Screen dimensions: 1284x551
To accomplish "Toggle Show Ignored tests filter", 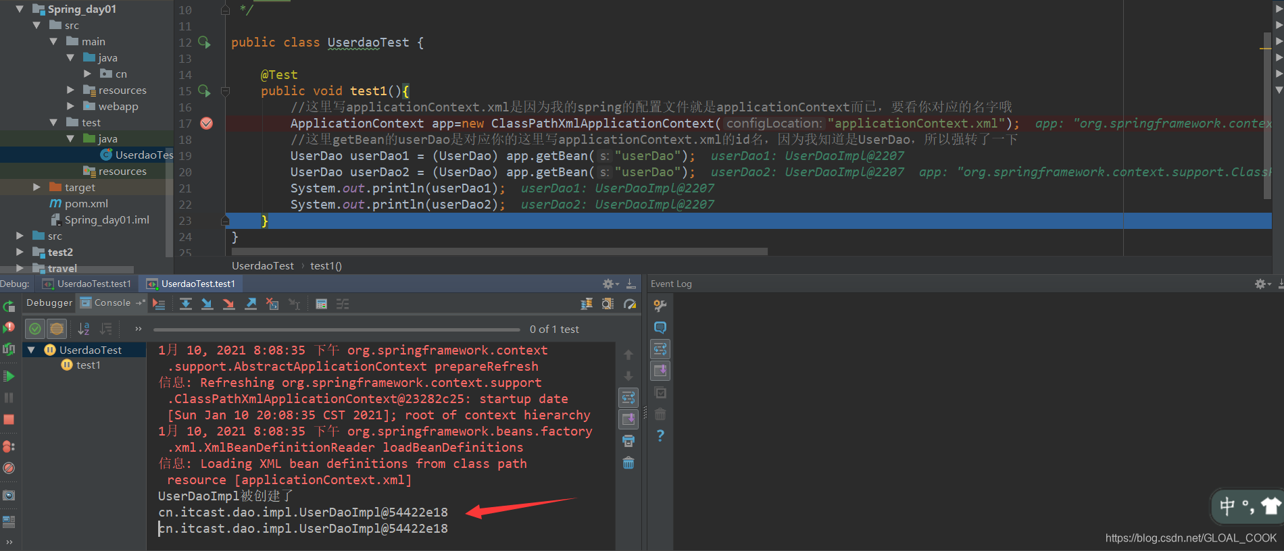I will (x=57, y=329).
